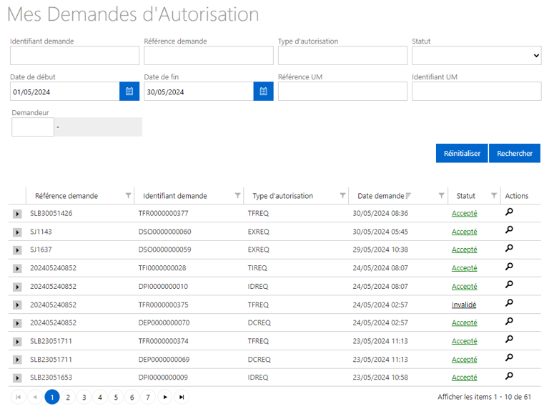The width and height of the screenshot is (549, 409).
Task: Open Invalidé status link for TFR0000000375
Action: [x=464, y=305]
